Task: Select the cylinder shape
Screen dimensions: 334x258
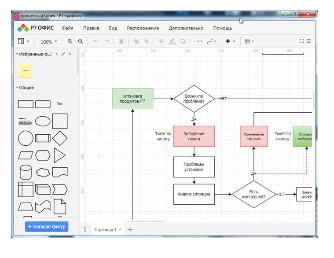Action: point(26,172)
